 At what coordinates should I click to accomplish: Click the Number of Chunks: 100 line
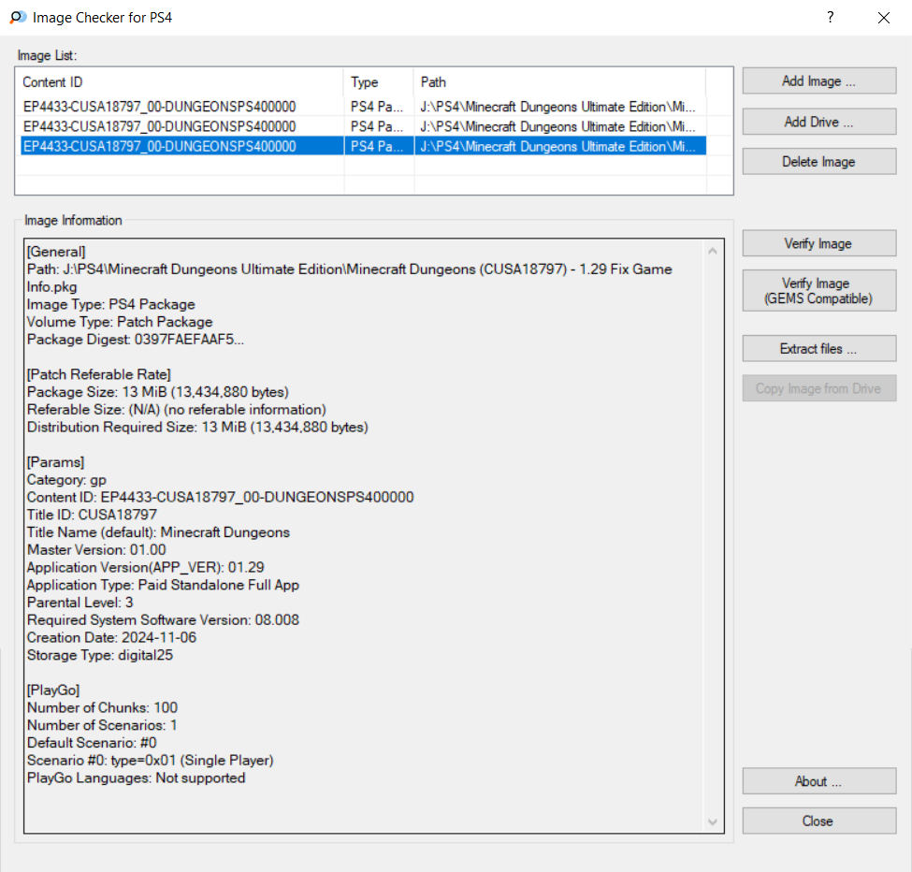pos(102,707)
